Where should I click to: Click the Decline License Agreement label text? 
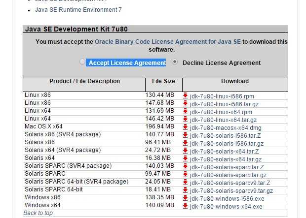click(222, 63)
